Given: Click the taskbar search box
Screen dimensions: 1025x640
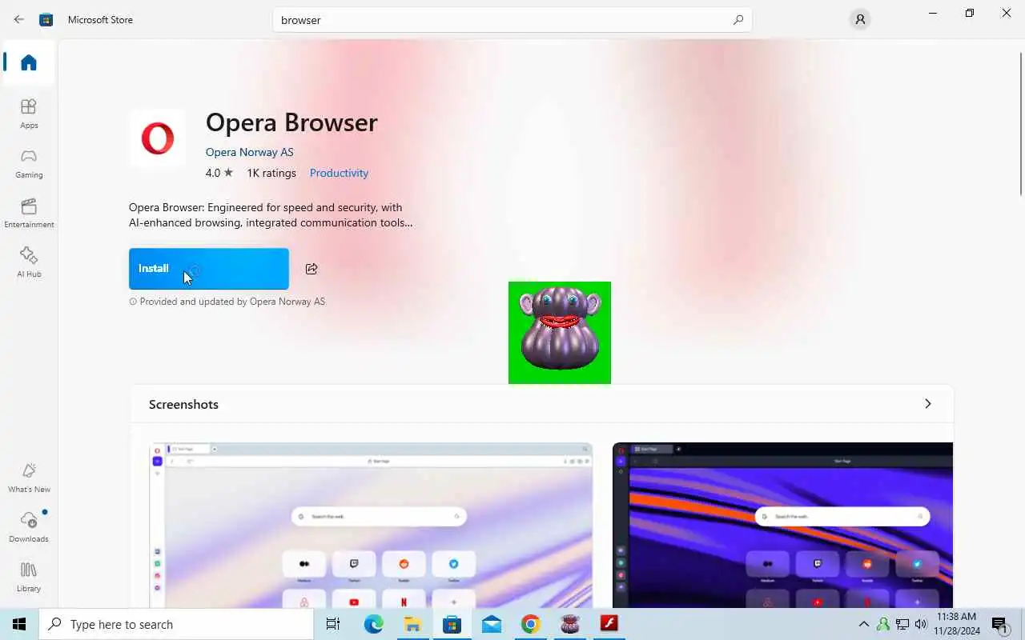Looking at the screenshot, I should [176, 624].
